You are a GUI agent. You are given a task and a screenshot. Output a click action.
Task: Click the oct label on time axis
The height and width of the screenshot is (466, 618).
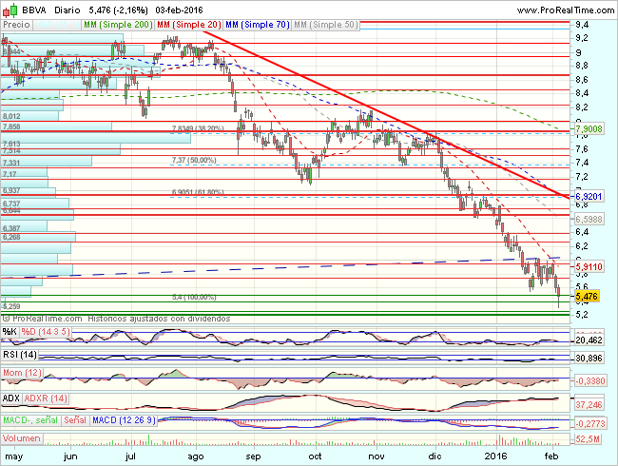(315, 456)
